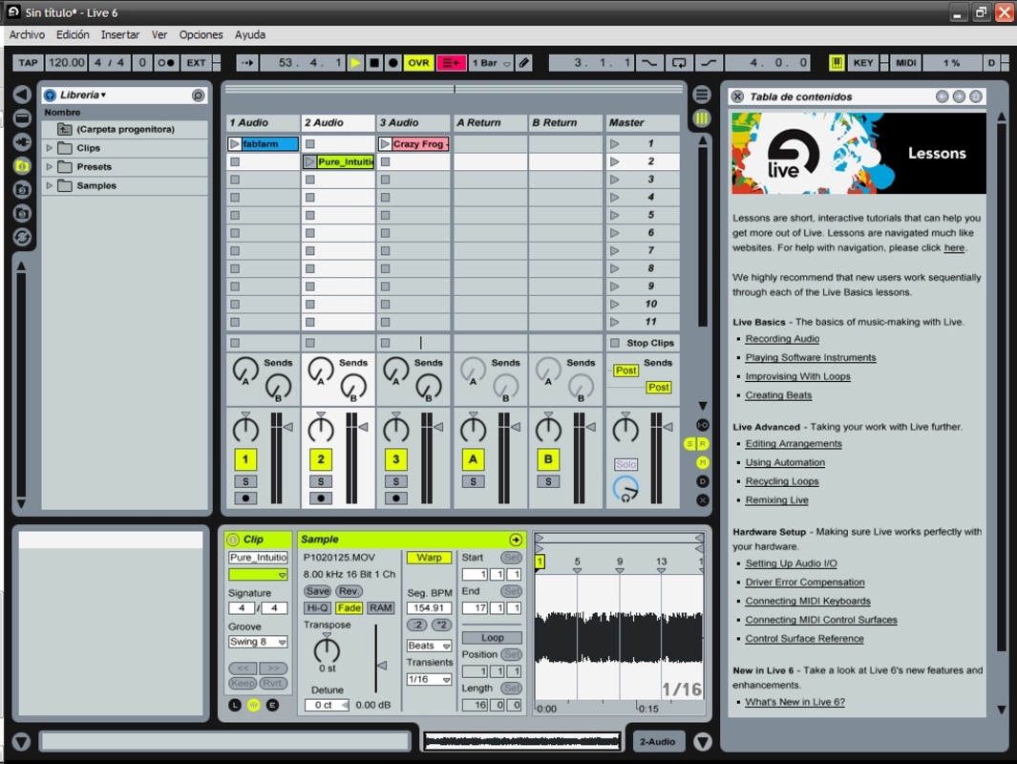Click the Master cue volume knob

pos(625,488)
